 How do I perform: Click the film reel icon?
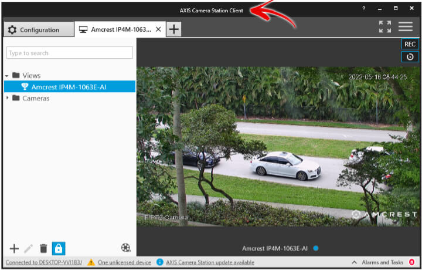[x=125, y=248]
